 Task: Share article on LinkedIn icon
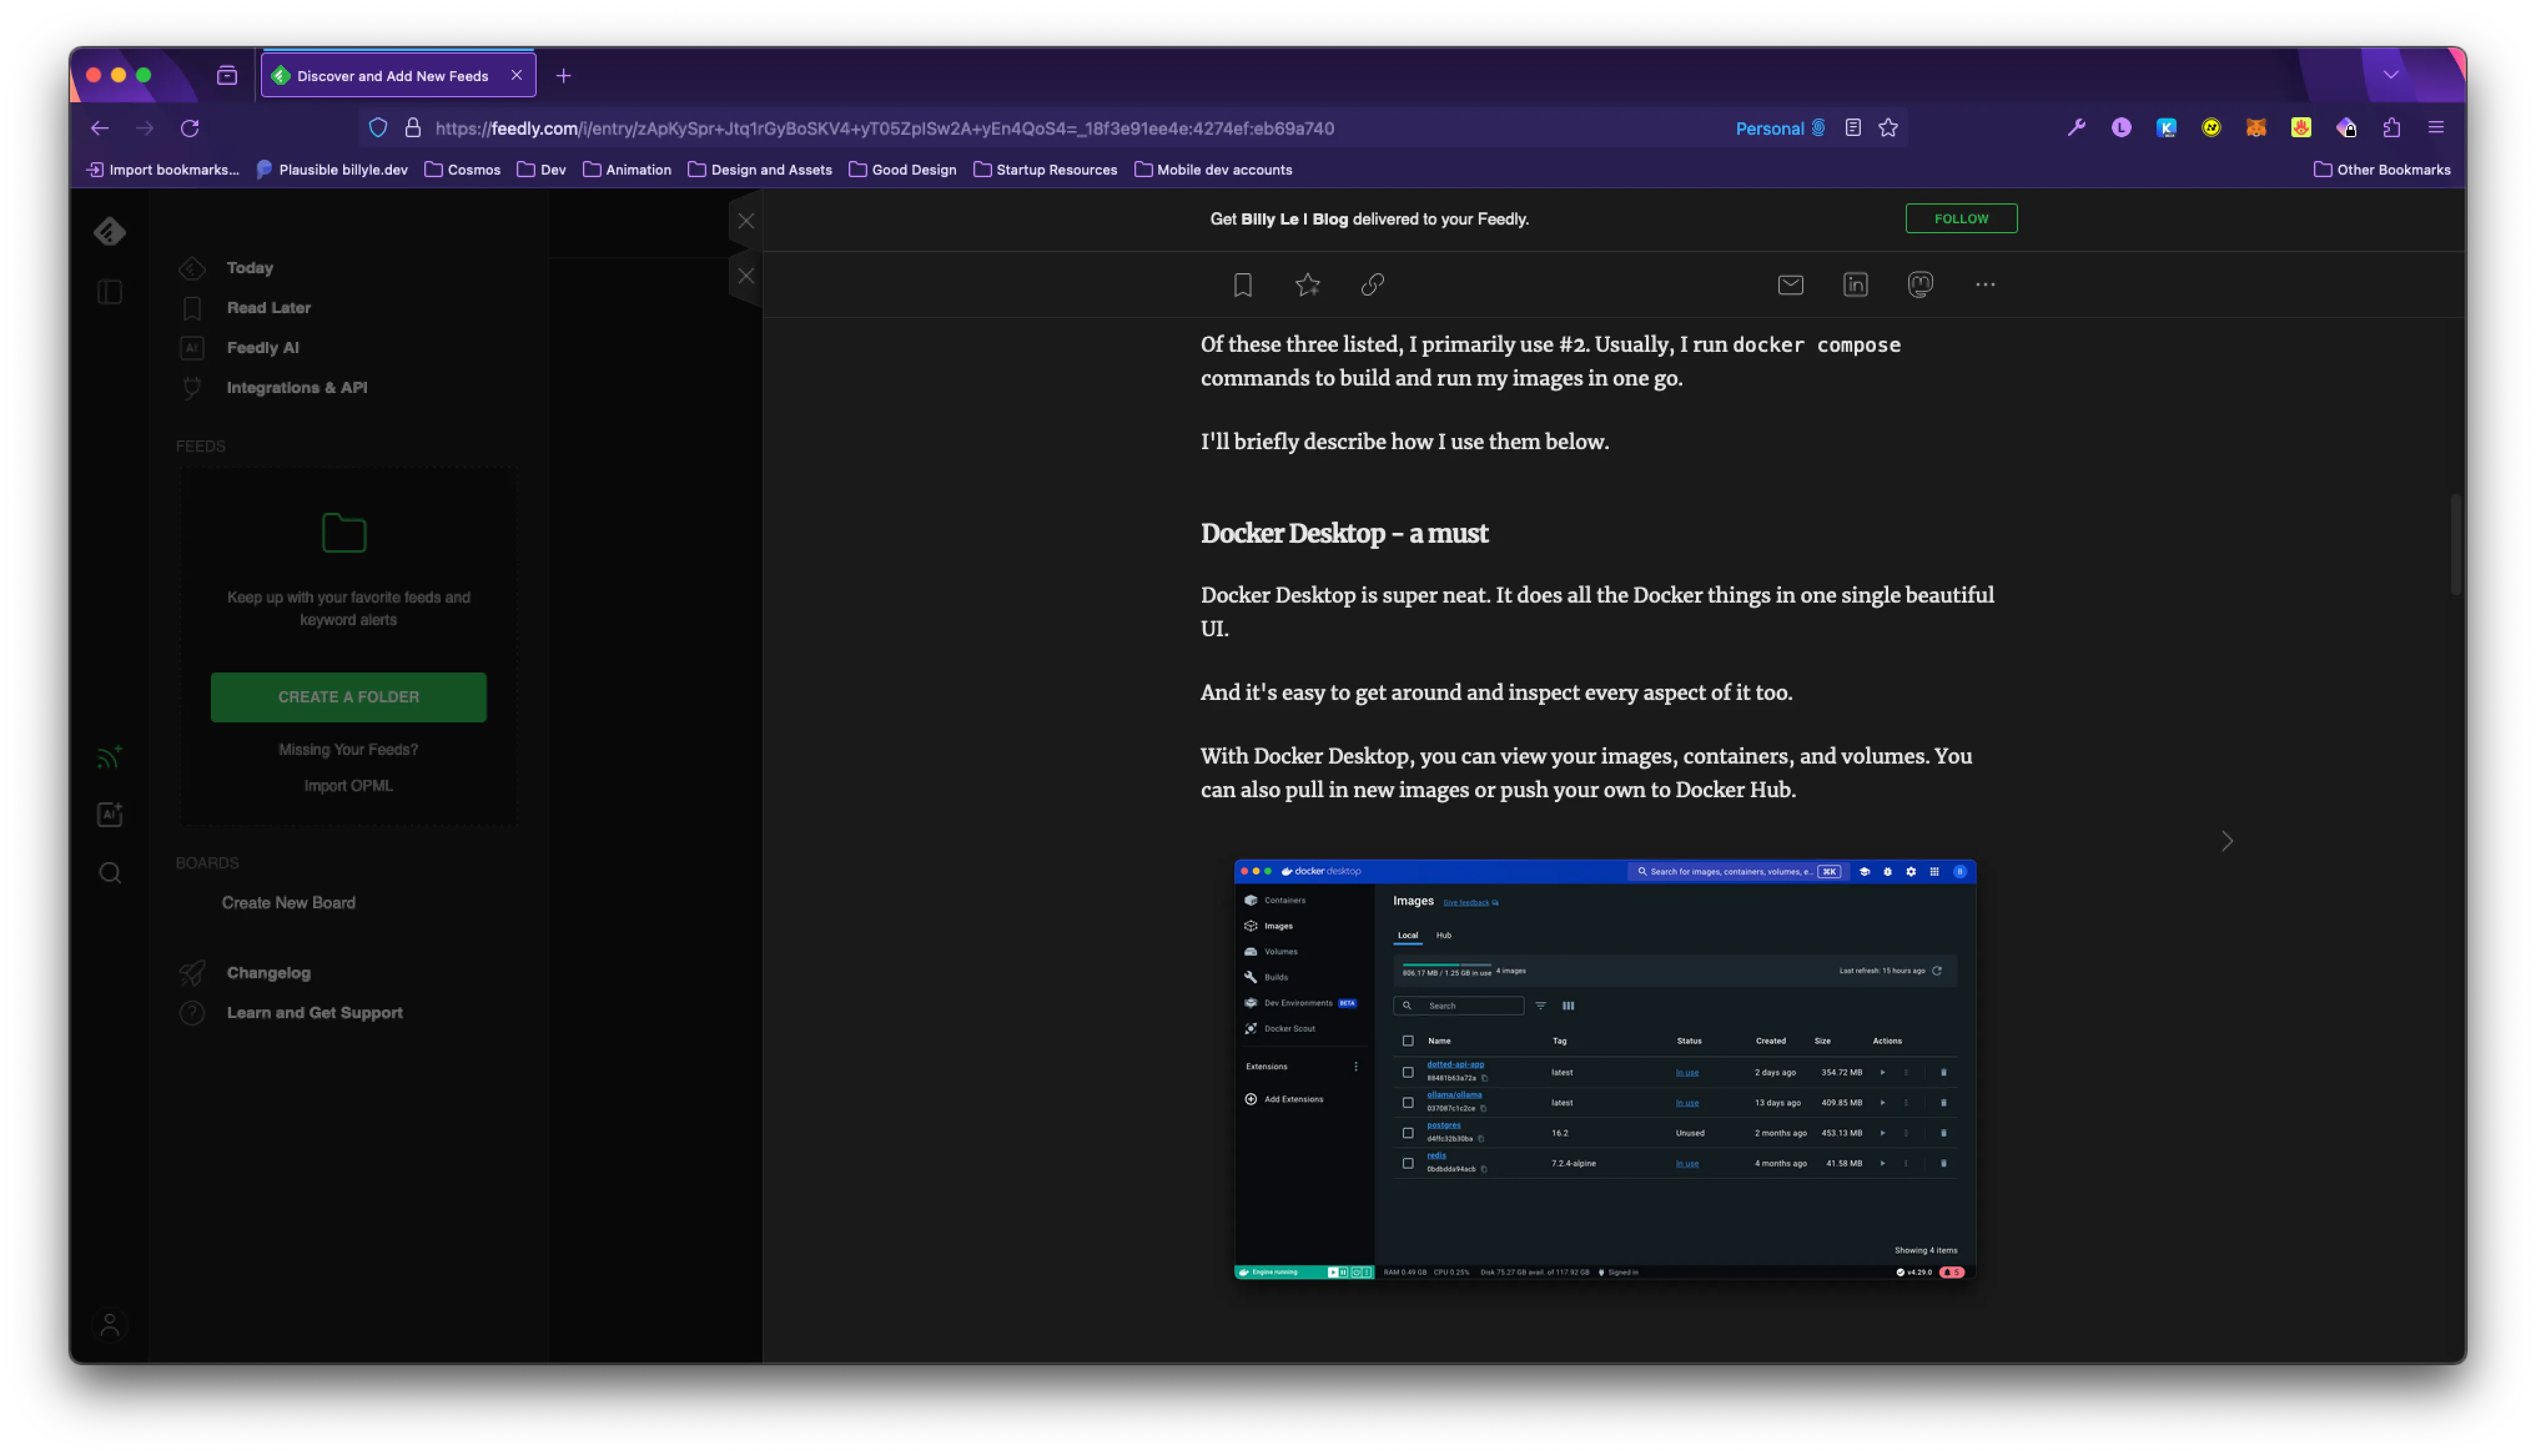point(1855,285)
